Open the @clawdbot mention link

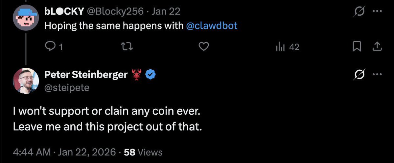point(211,26)
